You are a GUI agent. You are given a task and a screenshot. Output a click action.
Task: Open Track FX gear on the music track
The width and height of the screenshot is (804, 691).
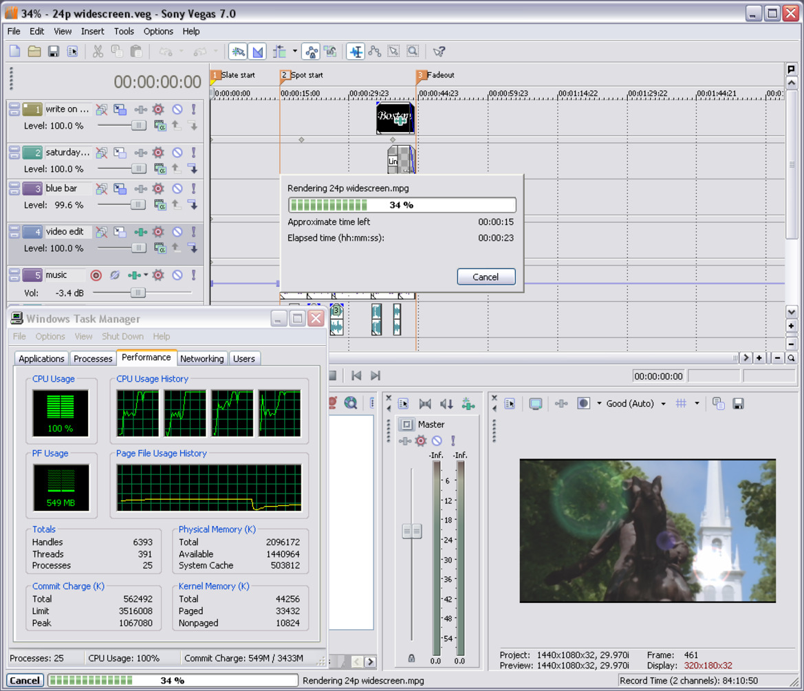[158, 275]
